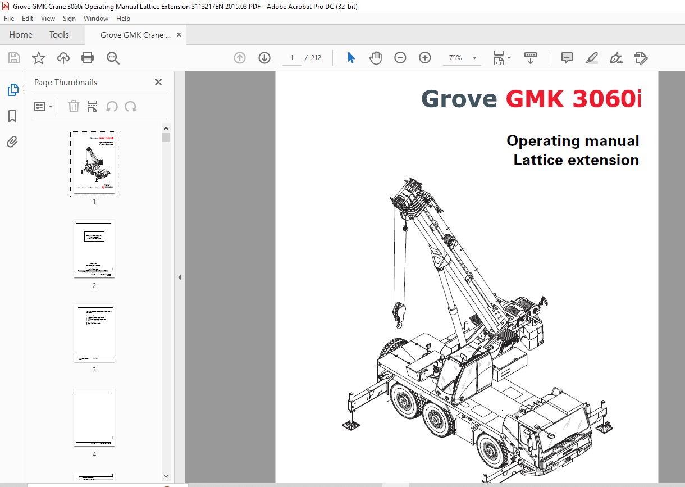Select page 1 thumbnail
This screenshot has height=487, width=685.
tap(94, 164)
